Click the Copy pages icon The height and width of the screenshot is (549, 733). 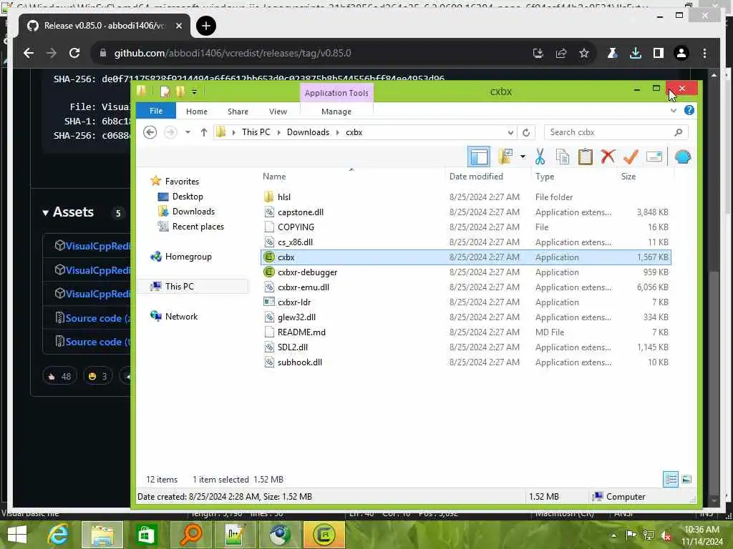(x=563, y=157)
